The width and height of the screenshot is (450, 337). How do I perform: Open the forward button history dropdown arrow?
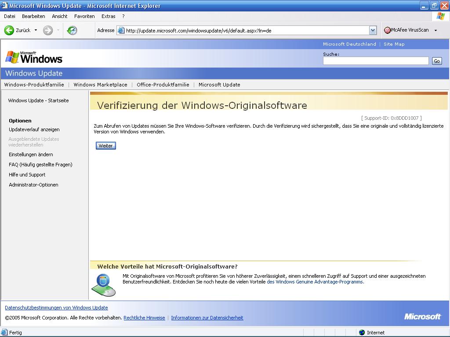click(x=58, y=30)
